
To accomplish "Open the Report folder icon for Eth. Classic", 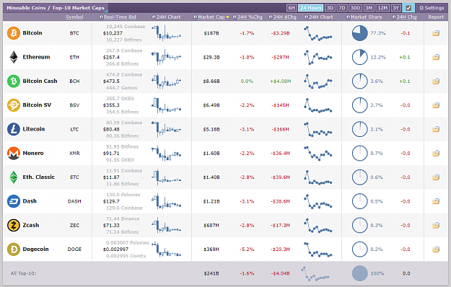I will pyautogui.click(x=436, y=177).
